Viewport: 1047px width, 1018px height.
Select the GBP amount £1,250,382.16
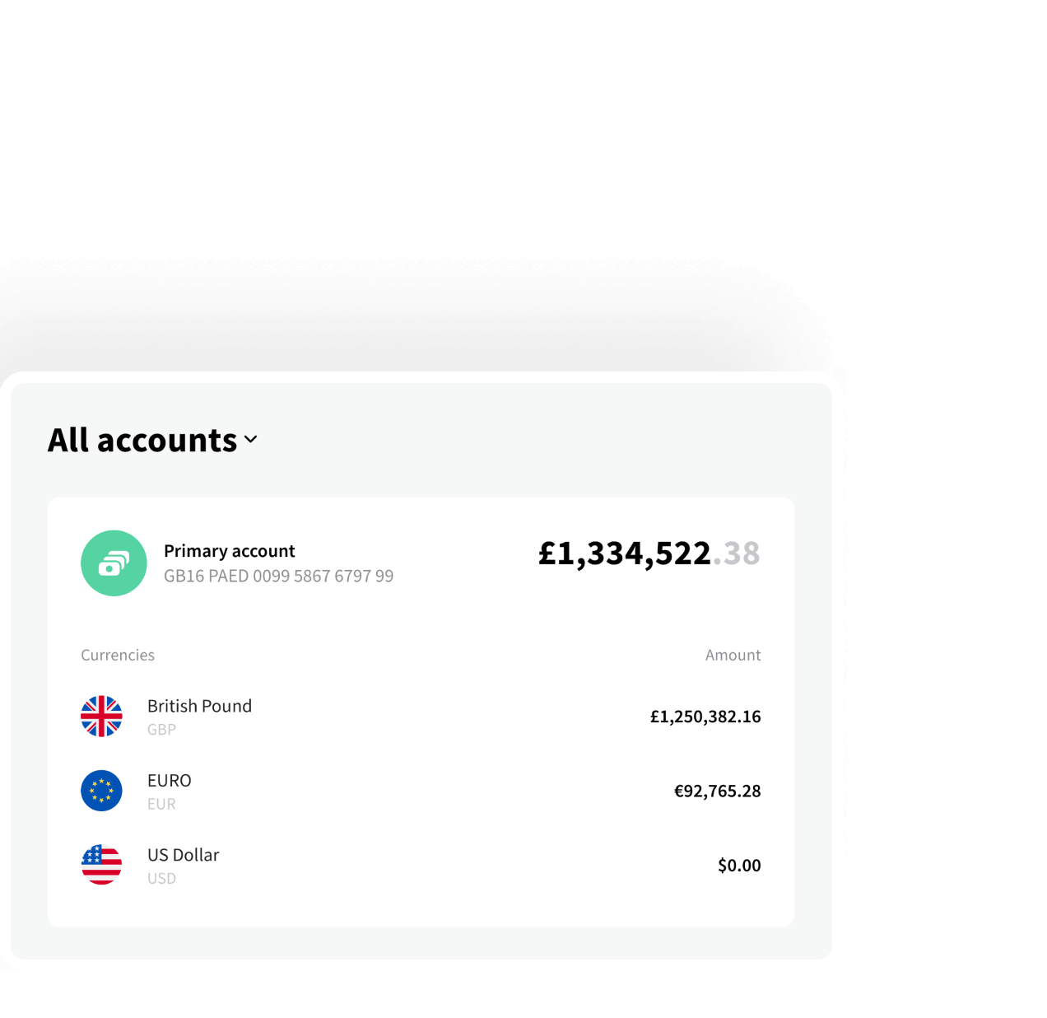[705, 717]
